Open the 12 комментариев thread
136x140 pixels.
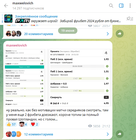(39, 134)
